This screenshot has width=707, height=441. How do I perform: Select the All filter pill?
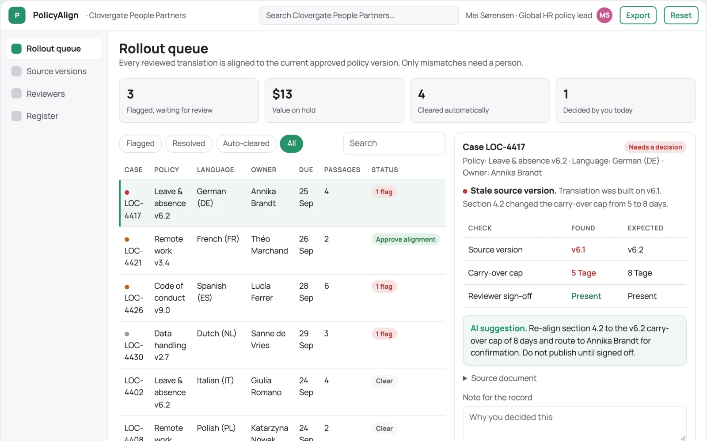(292, 143)
